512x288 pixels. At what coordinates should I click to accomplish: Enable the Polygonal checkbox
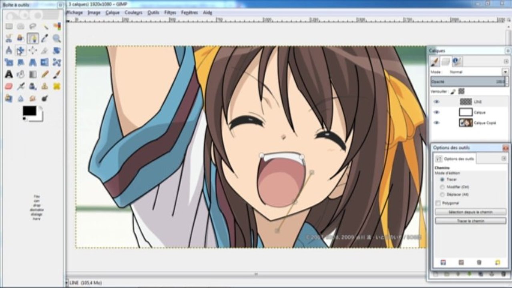click(x=438, y=203)
